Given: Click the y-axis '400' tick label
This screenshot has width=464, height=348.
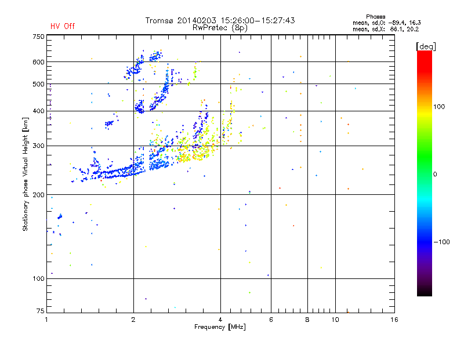Looking at the screenshot, I should tap(38, 111).
